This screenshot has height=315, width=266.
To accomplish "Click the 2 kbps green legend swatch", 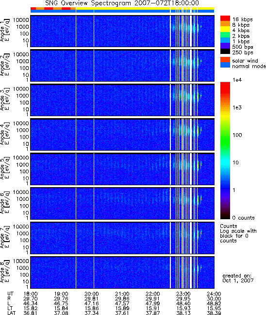I will 225,35.
